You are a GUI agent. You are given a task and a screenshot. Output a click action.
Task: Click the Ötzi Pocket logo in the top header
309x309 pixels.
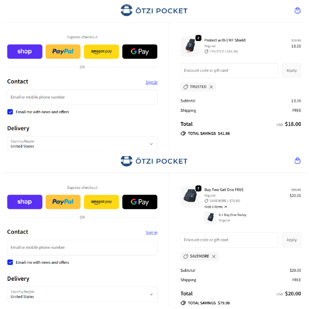click(x=154, y=10)
